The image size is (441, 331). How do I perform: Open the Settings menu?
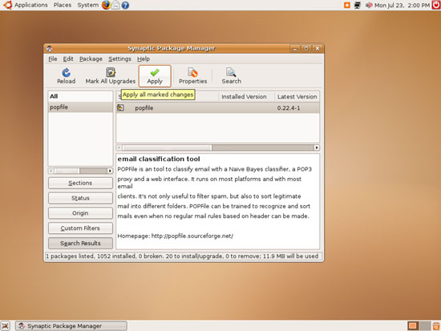coord(119,59)
